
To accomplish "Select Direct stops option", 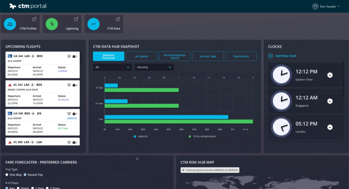I will (18, 188).
